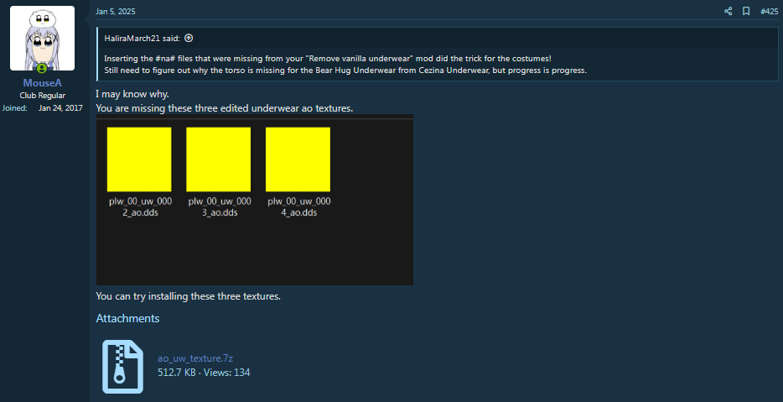Image resolution: width=783 pixels, height=402 pixels.
Task: Open post permalink #425
Action: [x=768, y=12]
